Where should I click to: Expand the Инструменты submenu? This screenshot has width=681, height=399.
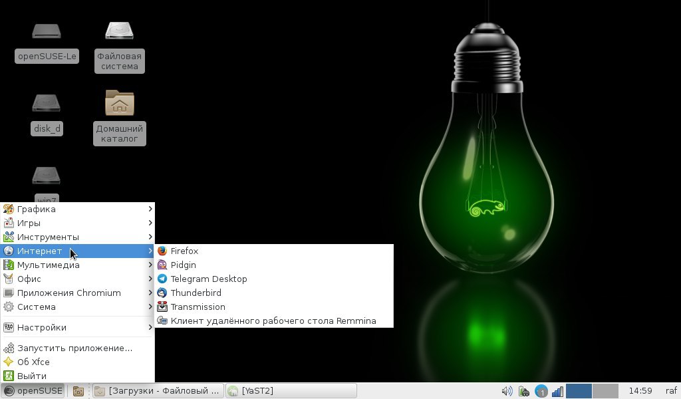[x=78, y=237]
